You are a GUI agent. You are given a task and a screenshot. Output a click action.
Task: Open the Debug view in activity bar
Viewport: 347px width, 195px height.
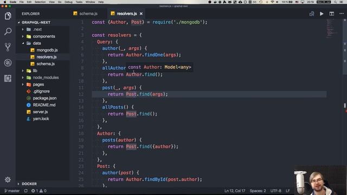pyautogui.click(x=8, y=63)
